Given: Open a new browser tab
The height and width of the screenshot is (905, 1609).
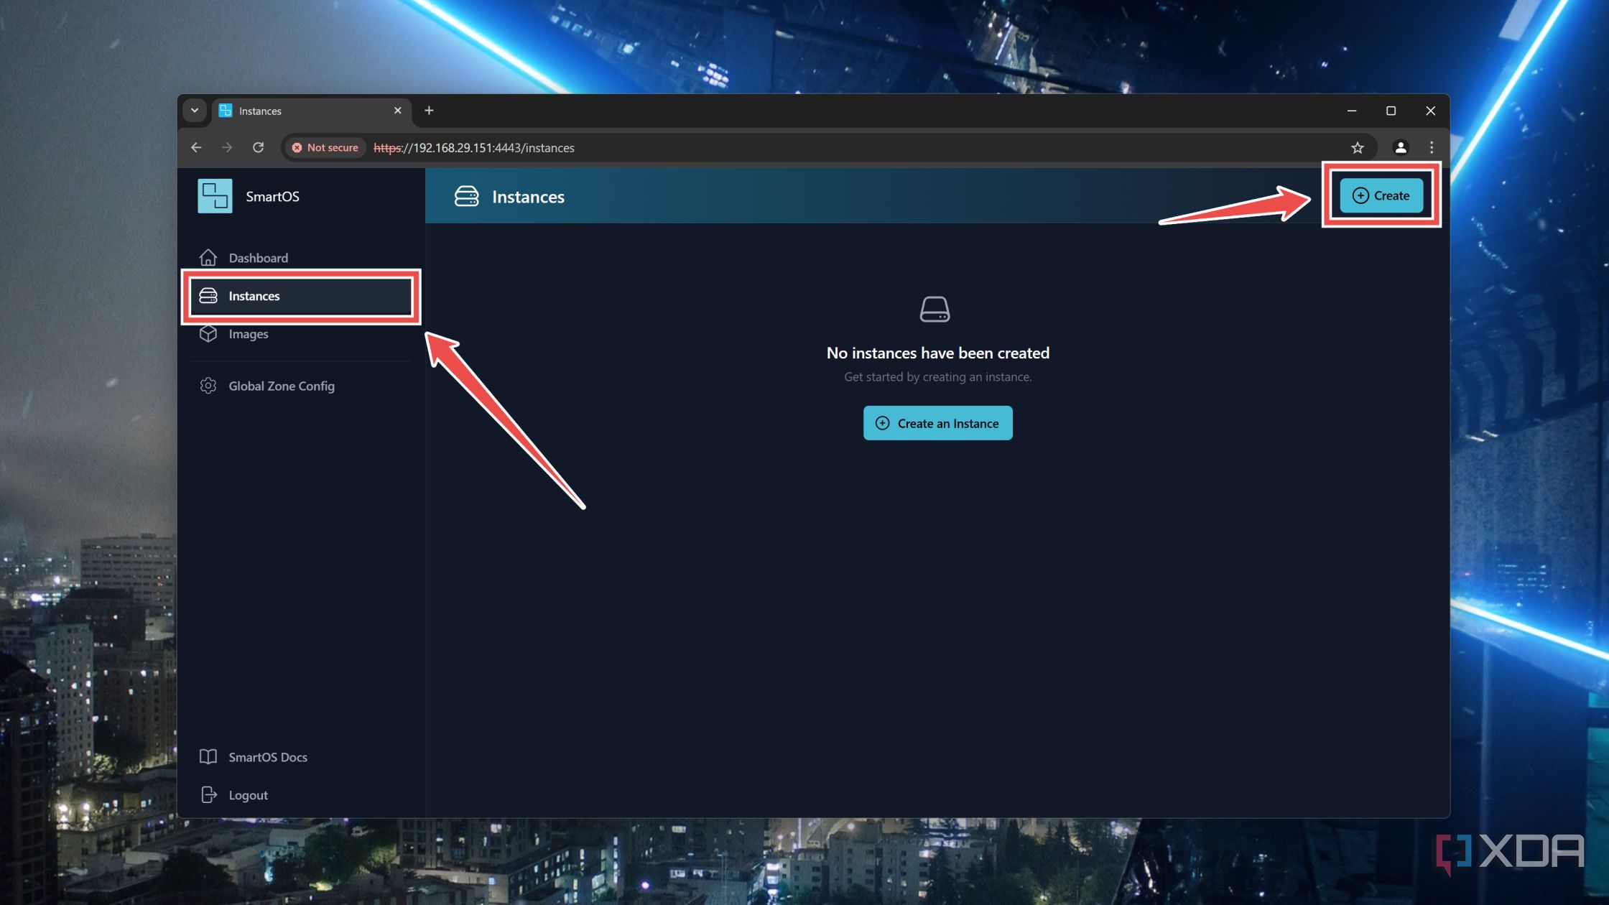Looking at the screenshot, I should point(429,110).
